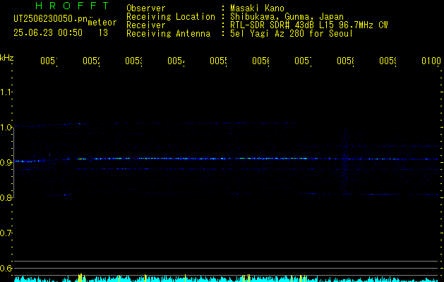The image size is (444, 282).
Task: Select the text Shibukawa, Gunma, Japan
Action: click(x=287, y=17)
